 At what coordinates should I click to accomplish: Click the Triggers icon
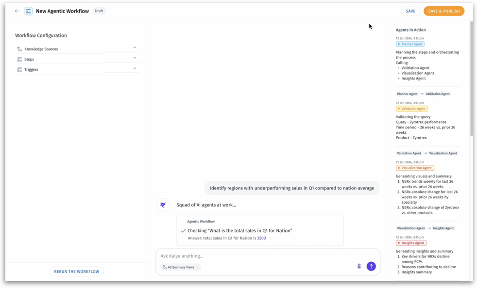coord(19,69)
